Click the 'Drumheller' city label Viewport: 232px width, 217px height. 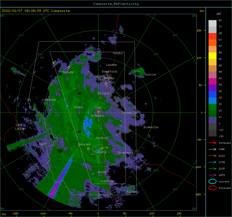coord(151,127)
